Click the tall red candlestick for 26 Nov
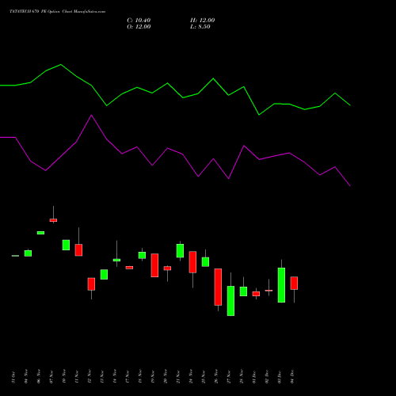The image size is (396, 396). tap(218, 287)
